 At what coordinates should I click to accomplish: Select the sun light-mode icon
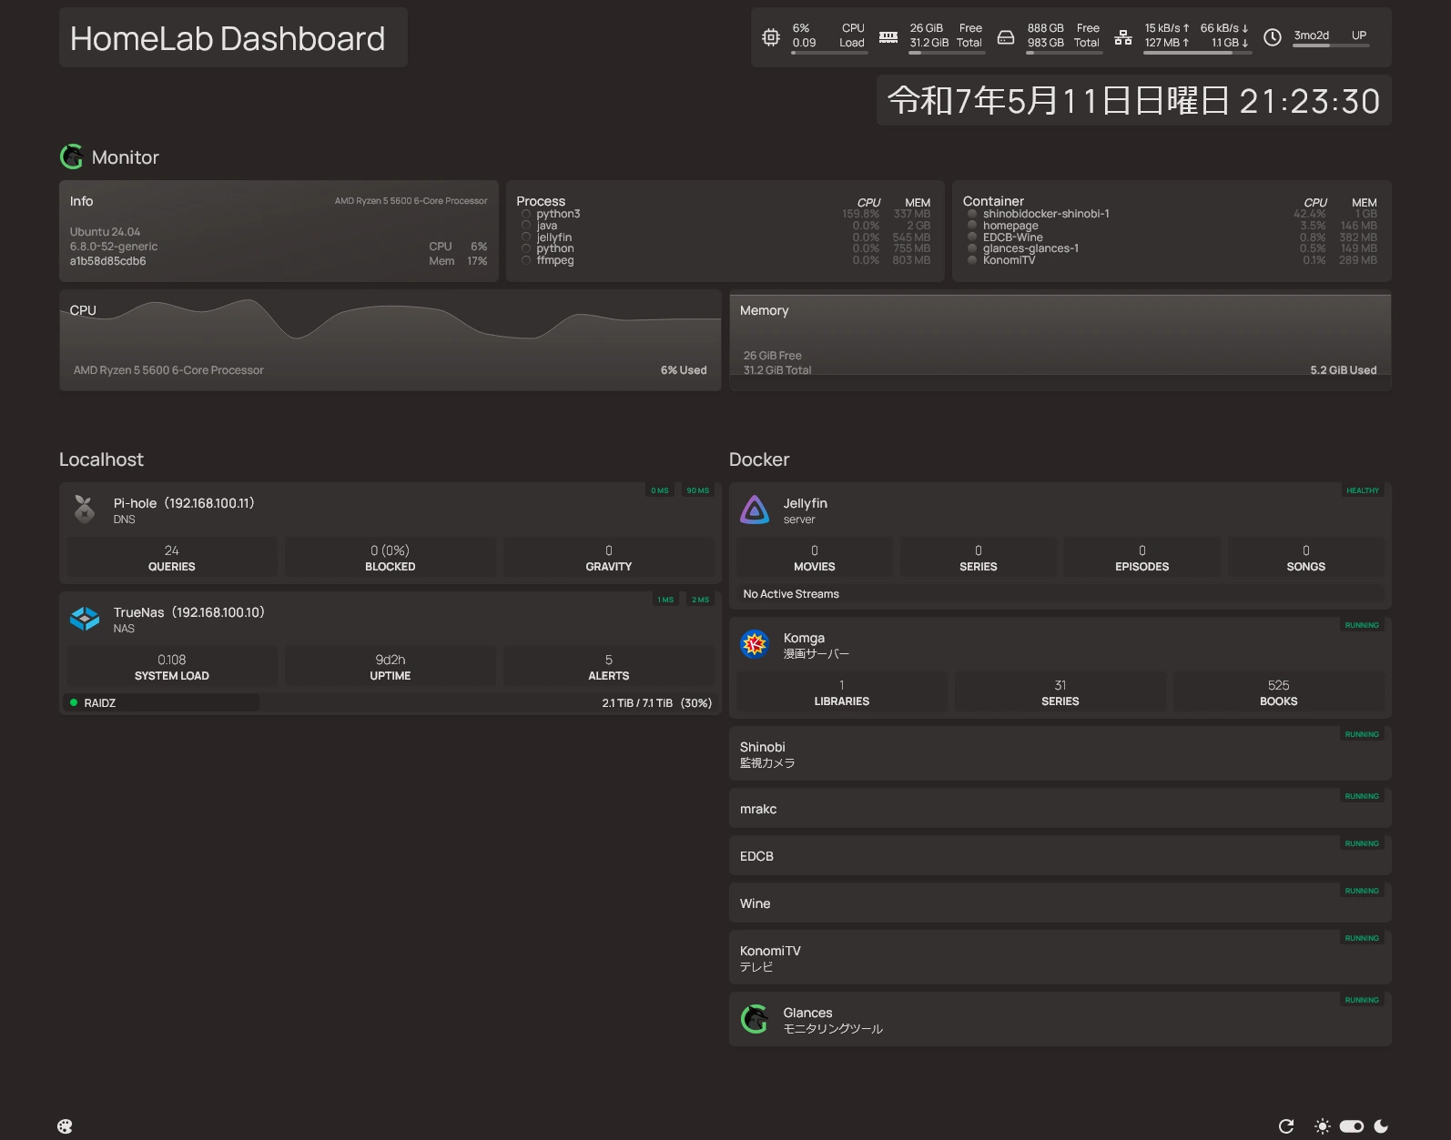pyautogui.click(x=1323, y=1126)
